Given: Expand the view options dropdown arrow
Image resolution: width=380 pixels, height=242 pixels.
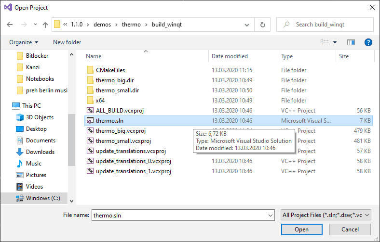Looking at the screenshot, I should (335, 42).
